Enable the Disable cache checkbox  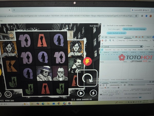pyautogui.click(x=128, y=40)
